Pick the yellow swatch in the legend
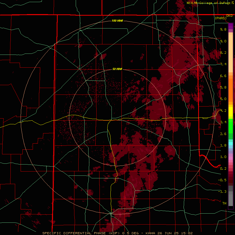235x235 pixels. (231, 112)
